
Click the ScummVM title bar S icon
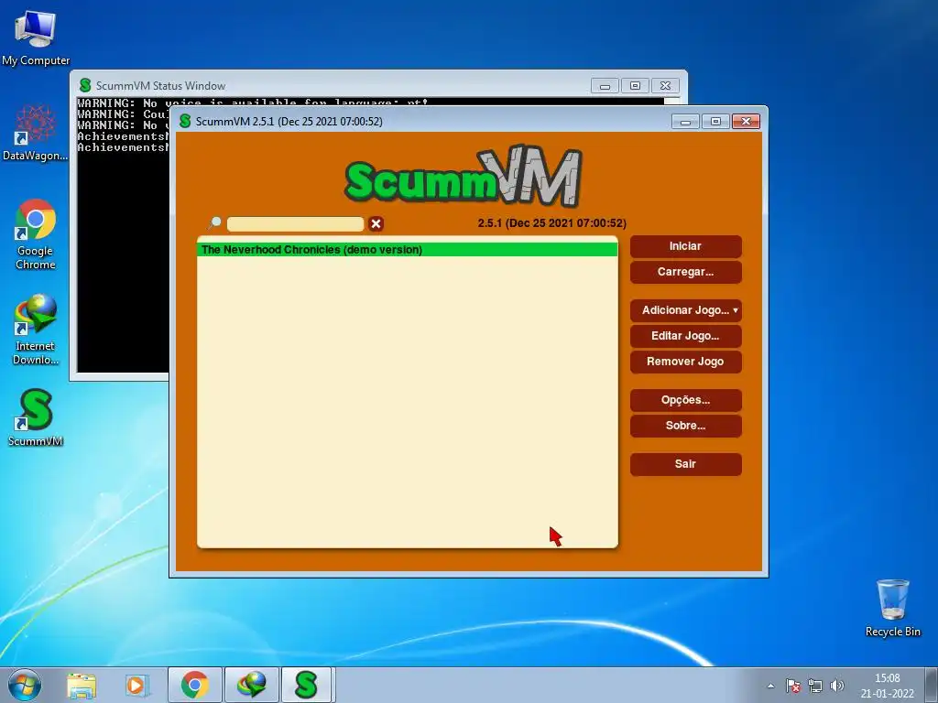pos(185,122)
